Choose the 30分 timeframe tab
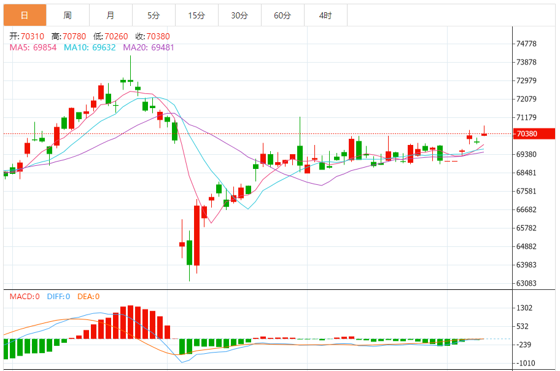Image resolution: width=560 pixels, height=371 pixels. [x=239, y=15]
